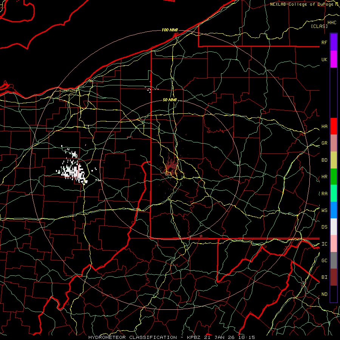Screen dimensions: 340x340
Task: Click the IC legend label
Action: point(324,244)
